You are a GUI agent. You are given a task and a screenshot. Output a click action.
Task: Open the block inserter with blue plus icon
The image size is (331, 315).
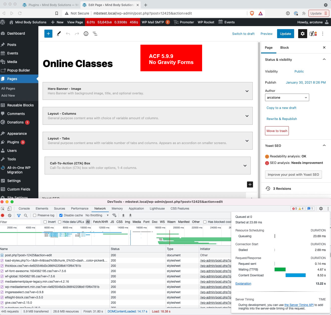48,33
